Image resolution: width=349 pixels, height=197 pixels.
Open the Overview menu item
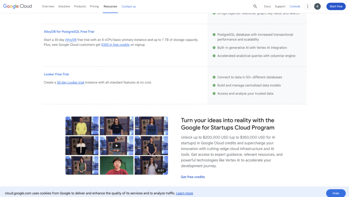click(x=48, y=6)
